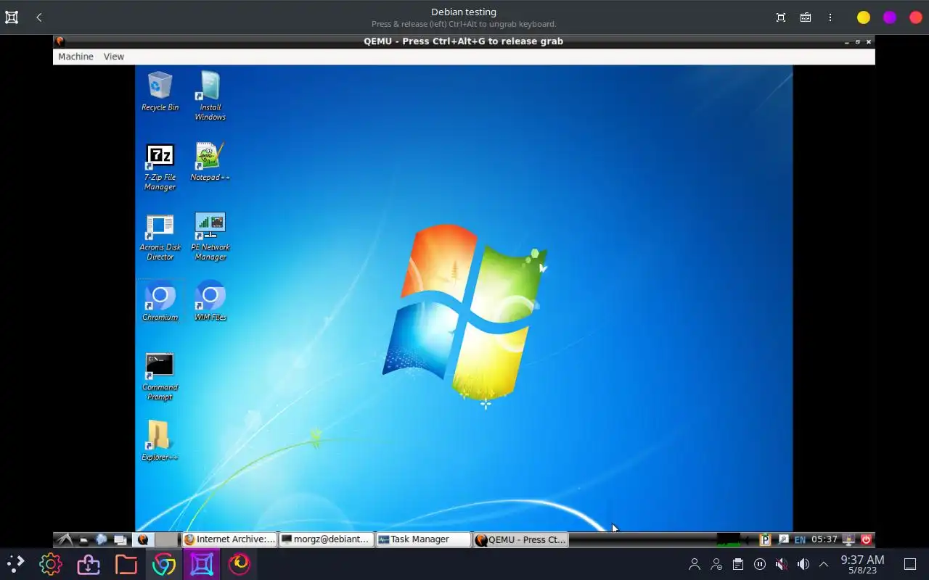Click the pause media tray icon
Viewport: 929px width, 580px height.
[760, 564]
